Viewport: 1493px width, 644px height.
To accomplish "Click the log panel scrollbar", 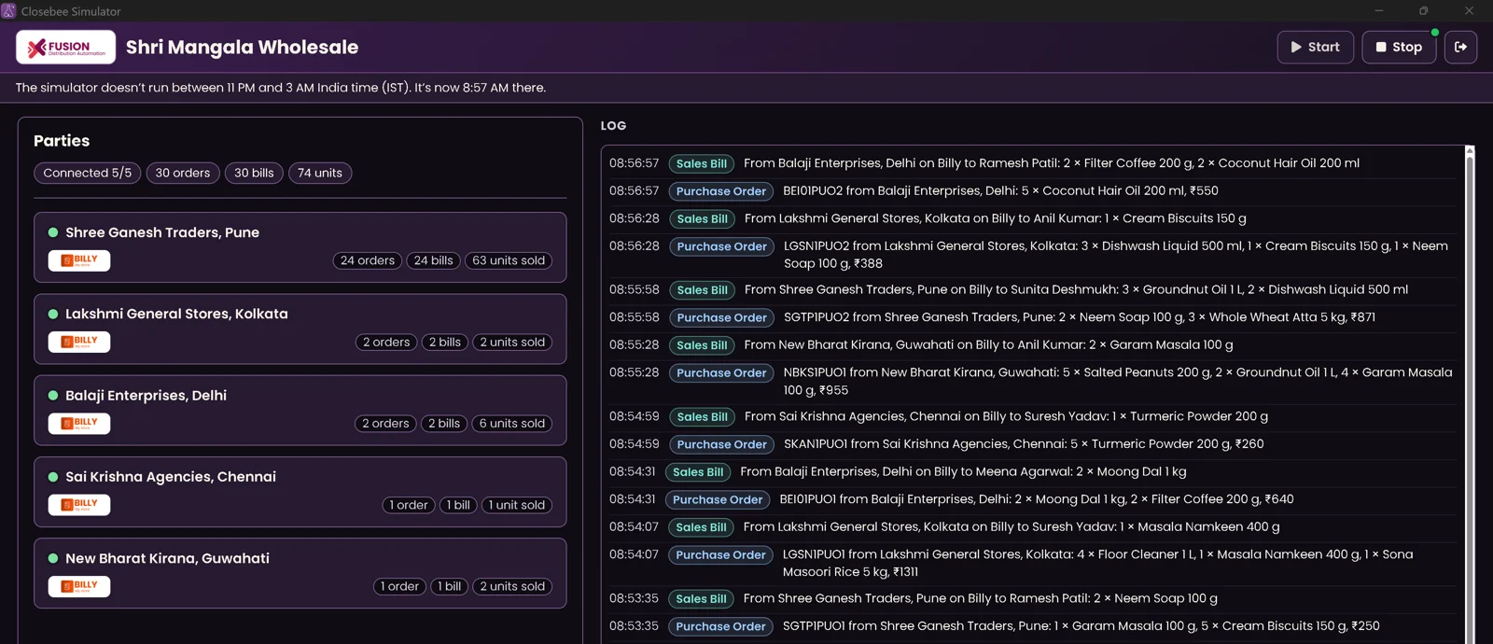I will 1470,392.
